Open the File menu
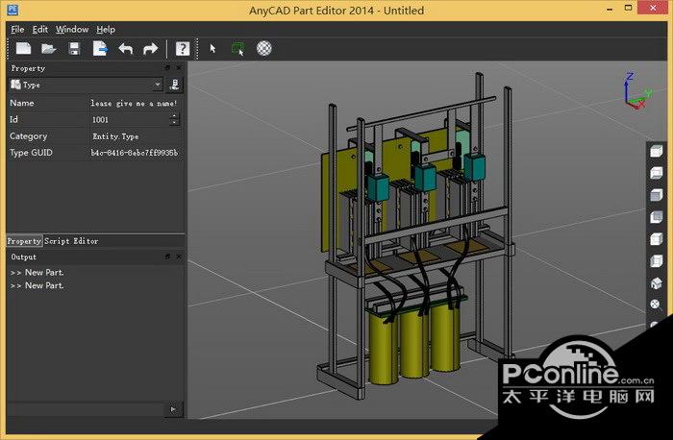The image size is (673, 440). [x=17, y=29]
